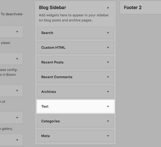Click the Text widget title
161x147 pixels.
45,107
